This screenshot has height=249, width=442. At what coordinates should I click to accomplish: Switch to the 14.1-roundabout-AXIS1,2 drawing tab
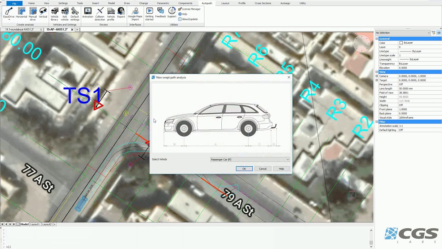[x=20, y=29]
